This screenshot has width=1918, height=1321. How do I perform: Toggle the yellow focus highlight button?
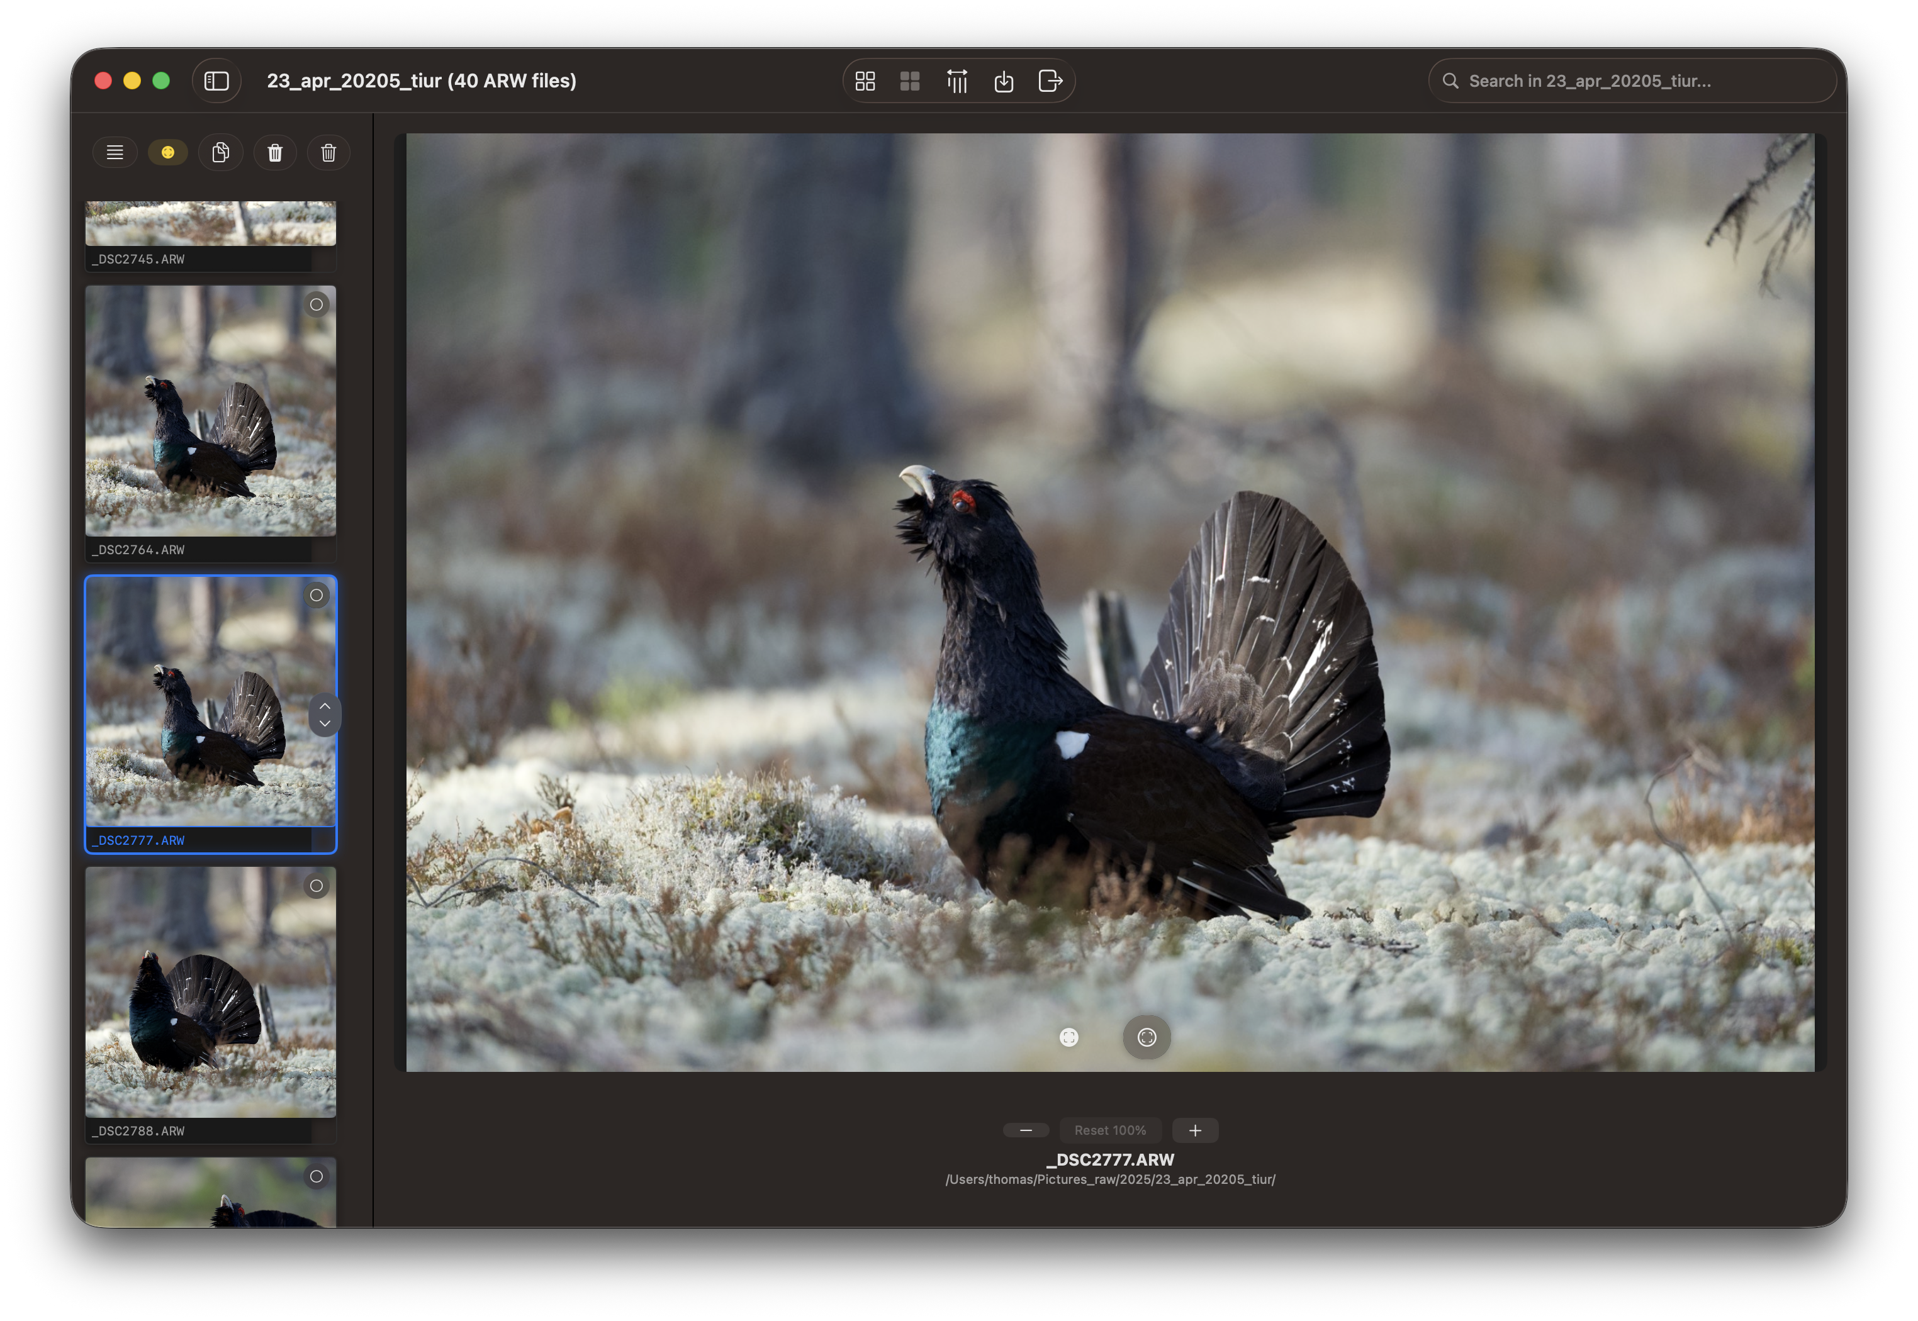pos(168,152)
